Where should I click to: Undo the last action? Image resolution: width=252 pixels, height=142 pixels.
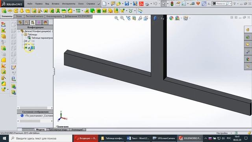155,4
